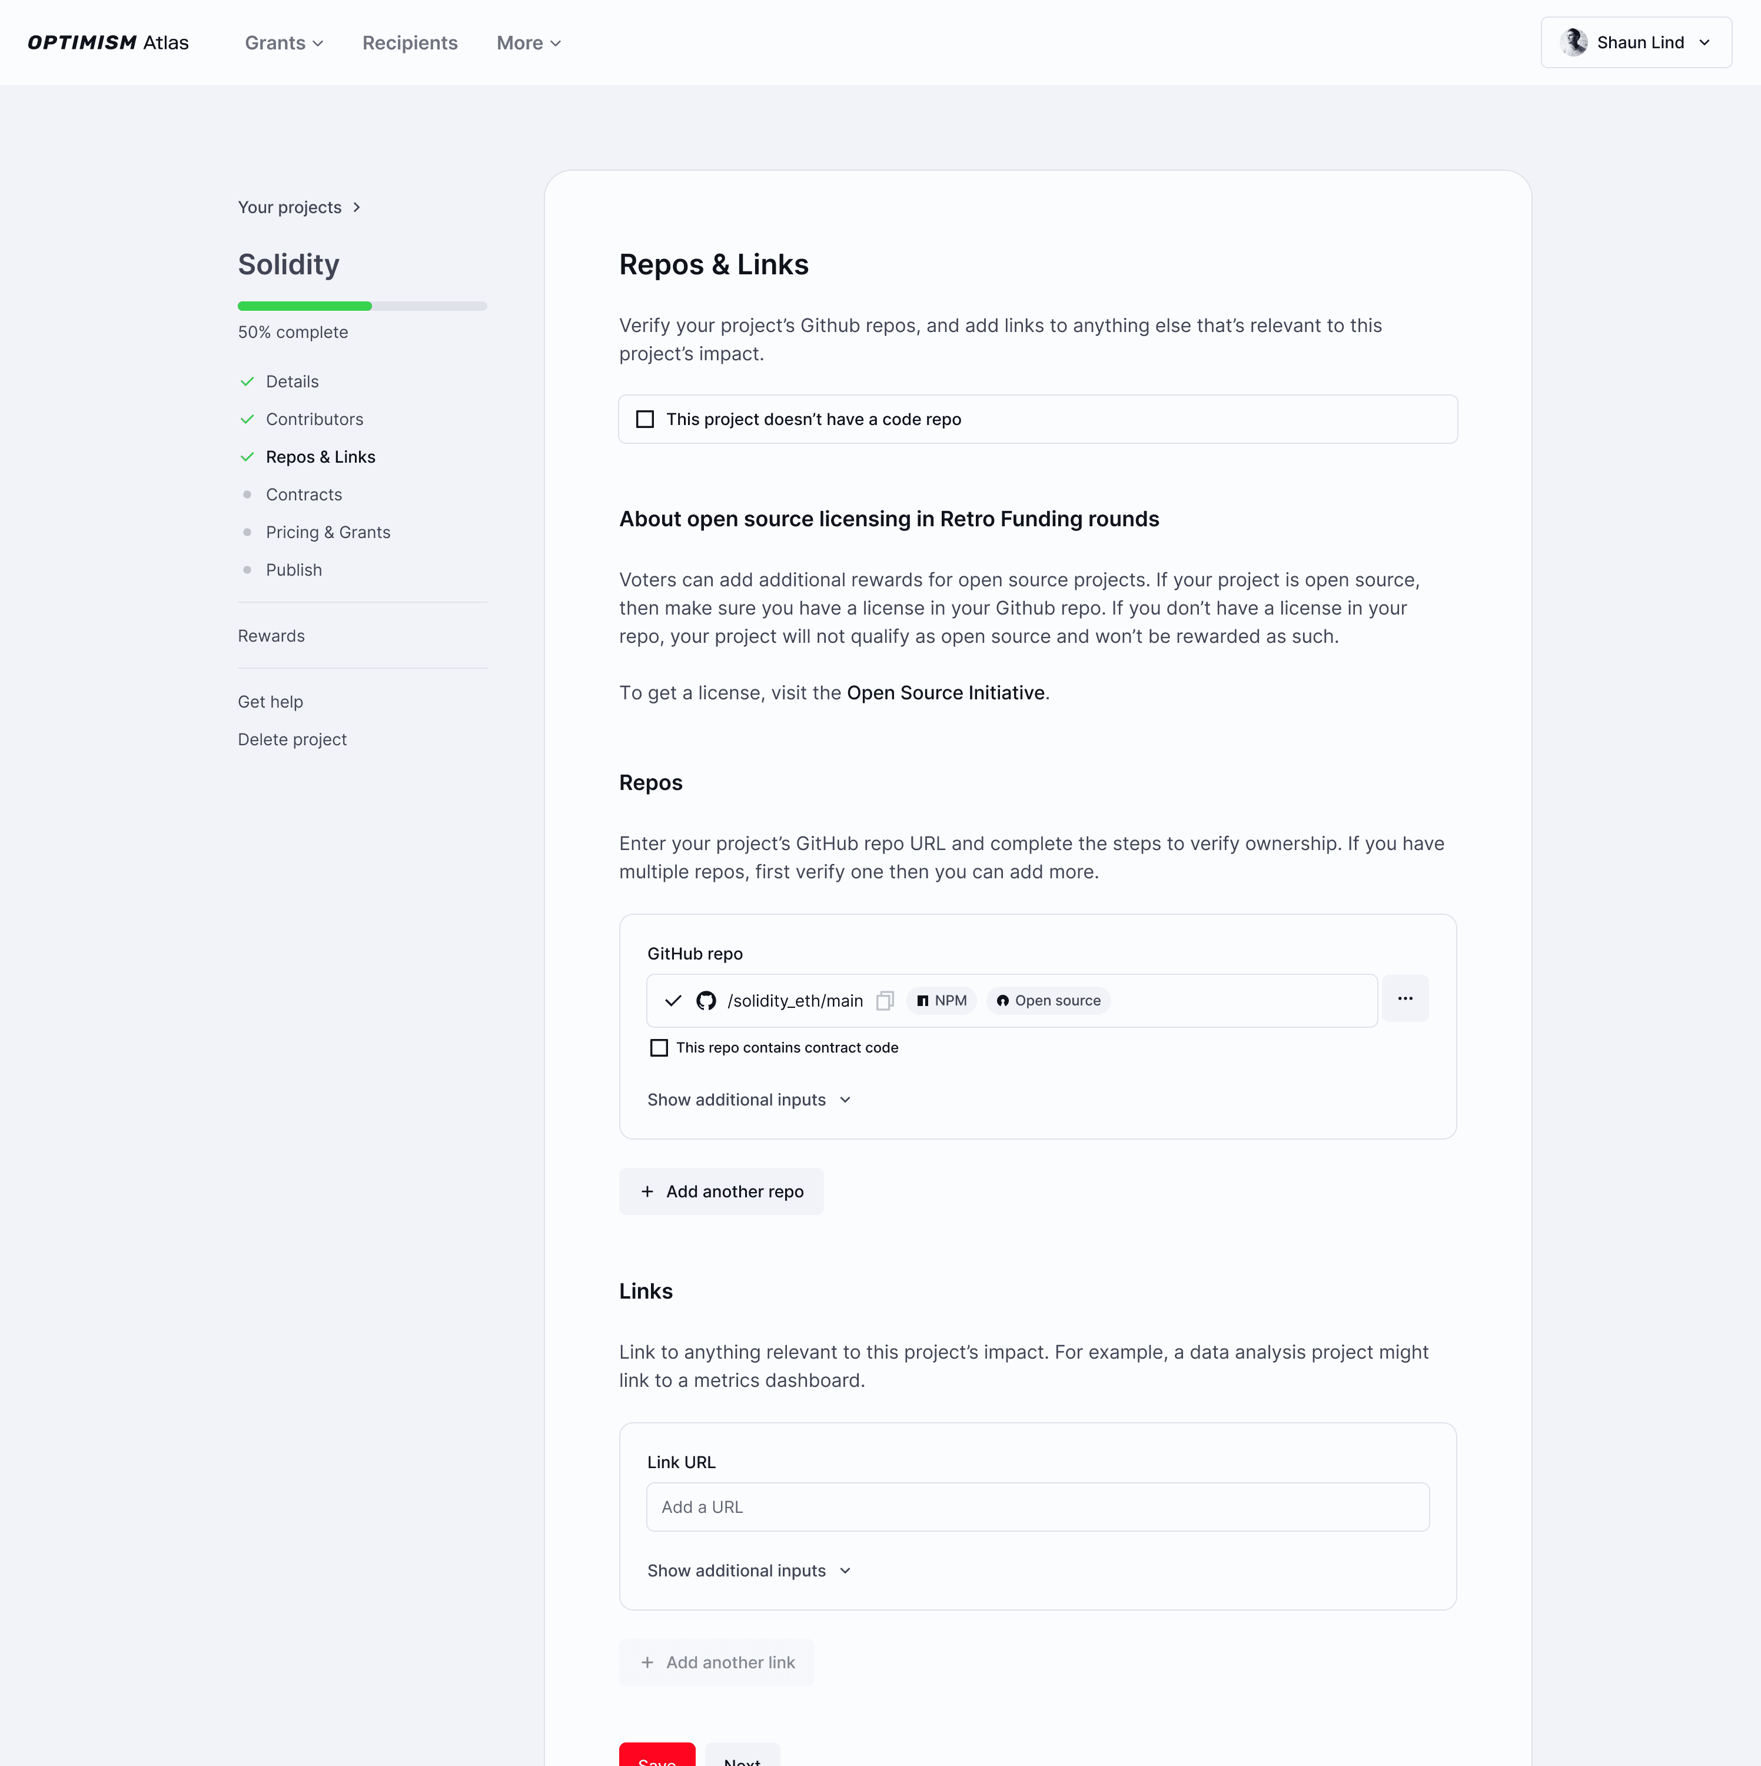
Task: Focus the Add a URL input field
Action: [1037, 1508]
